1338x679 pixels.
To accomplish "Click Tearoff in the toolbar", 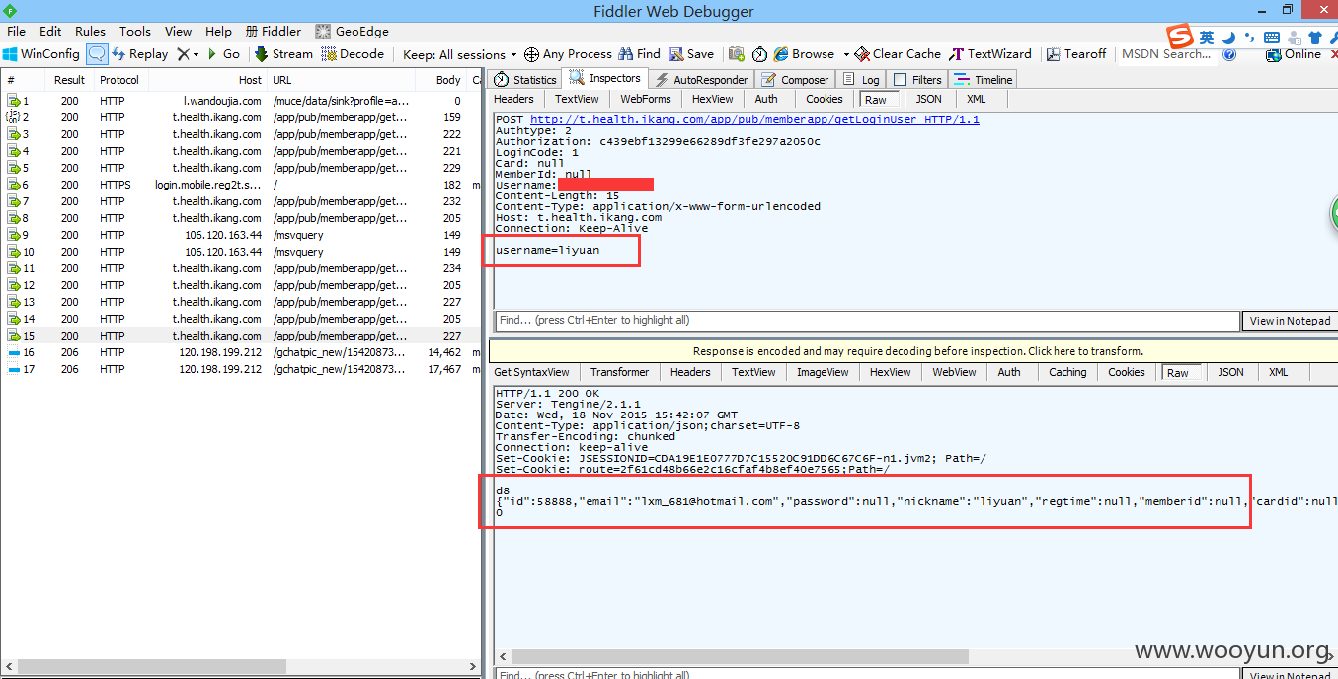I will (x=1076, y=54).
